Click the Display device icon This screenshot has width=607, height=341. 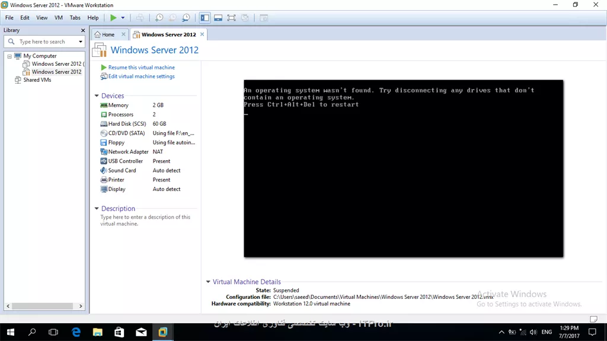[104, 189]
